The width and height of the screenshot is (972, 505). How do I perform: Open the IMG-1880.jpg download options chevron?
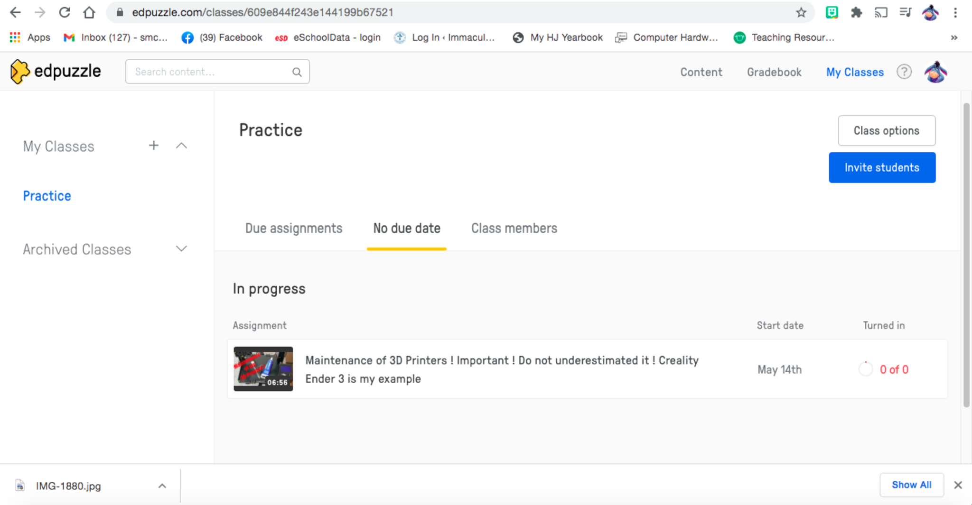[162, 486]
